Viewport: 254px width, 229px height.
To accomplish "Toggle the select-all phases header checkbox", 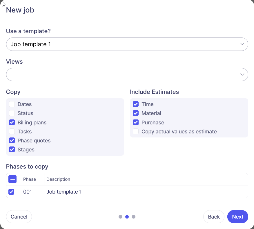I will (x=12, y=179).
